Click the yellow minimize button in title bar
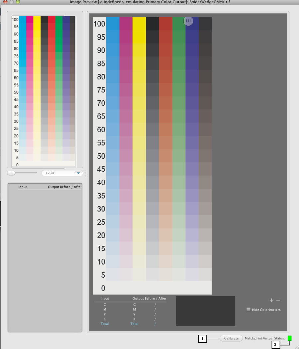The height and width of the screenshot is (349, 299). coord(12,2)
